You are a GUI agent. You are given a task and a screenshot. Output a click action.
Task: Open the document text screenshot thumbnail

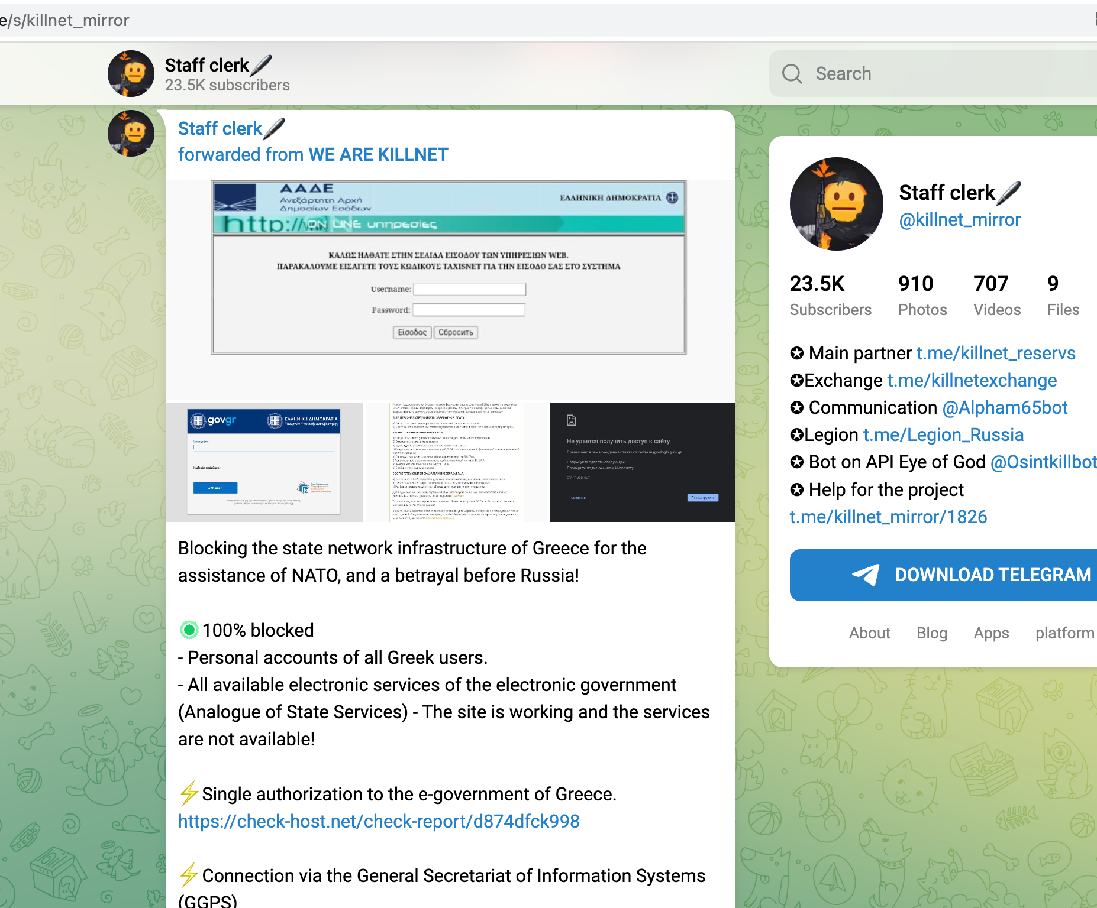point(456,462)
